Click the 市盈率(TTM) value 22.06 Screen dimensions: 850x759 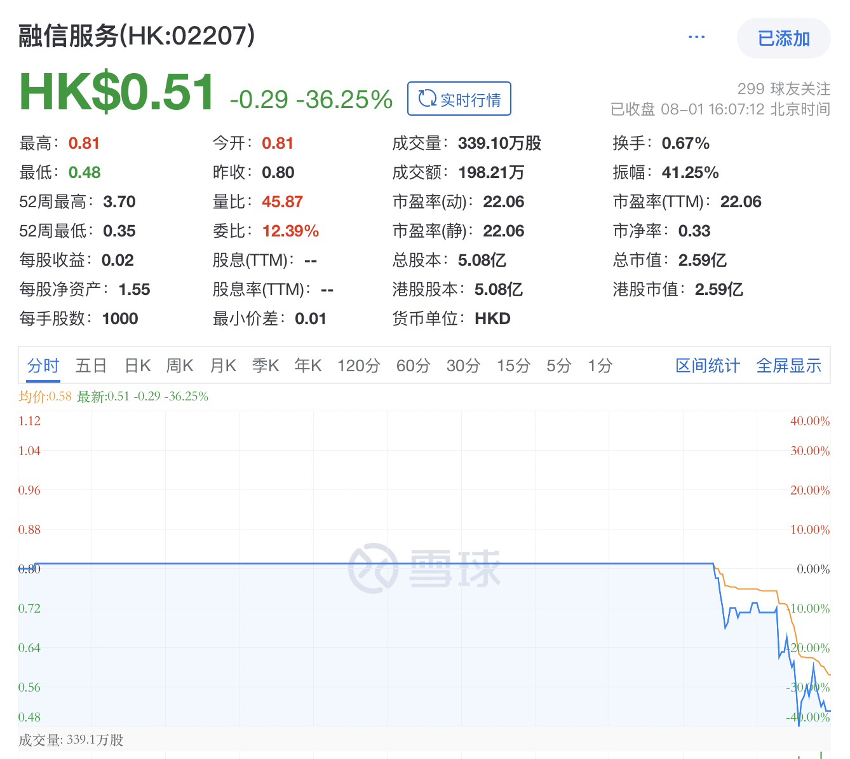741,202
